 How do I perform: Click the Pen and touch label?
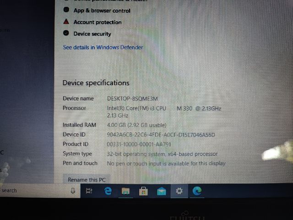[80, 163]
